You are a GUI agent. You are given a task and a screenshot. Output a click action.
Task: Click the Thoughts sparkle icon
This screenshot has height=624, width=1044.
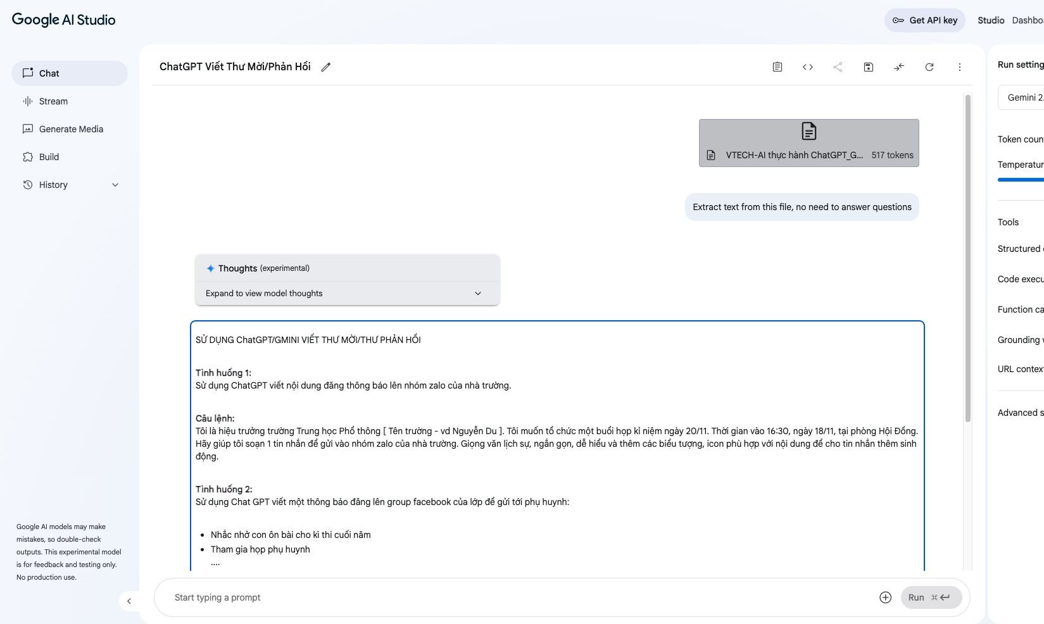(x=211, y=268)
